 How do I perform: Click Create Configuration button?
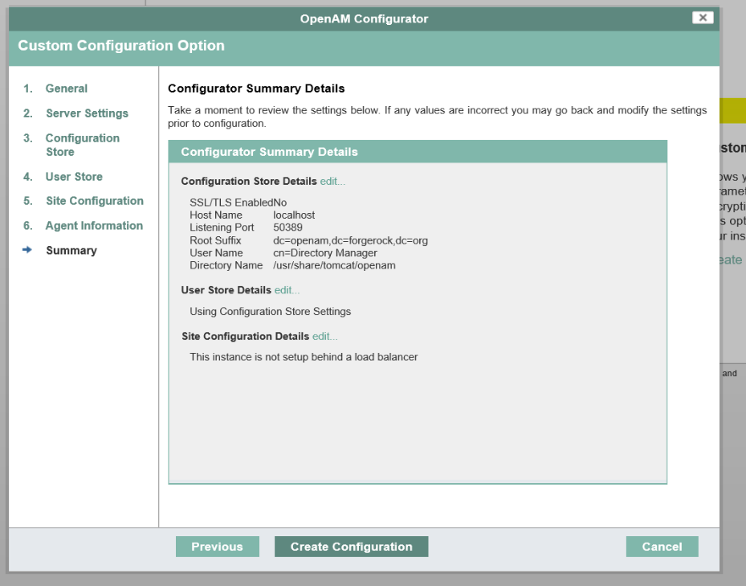coord(351,547)
